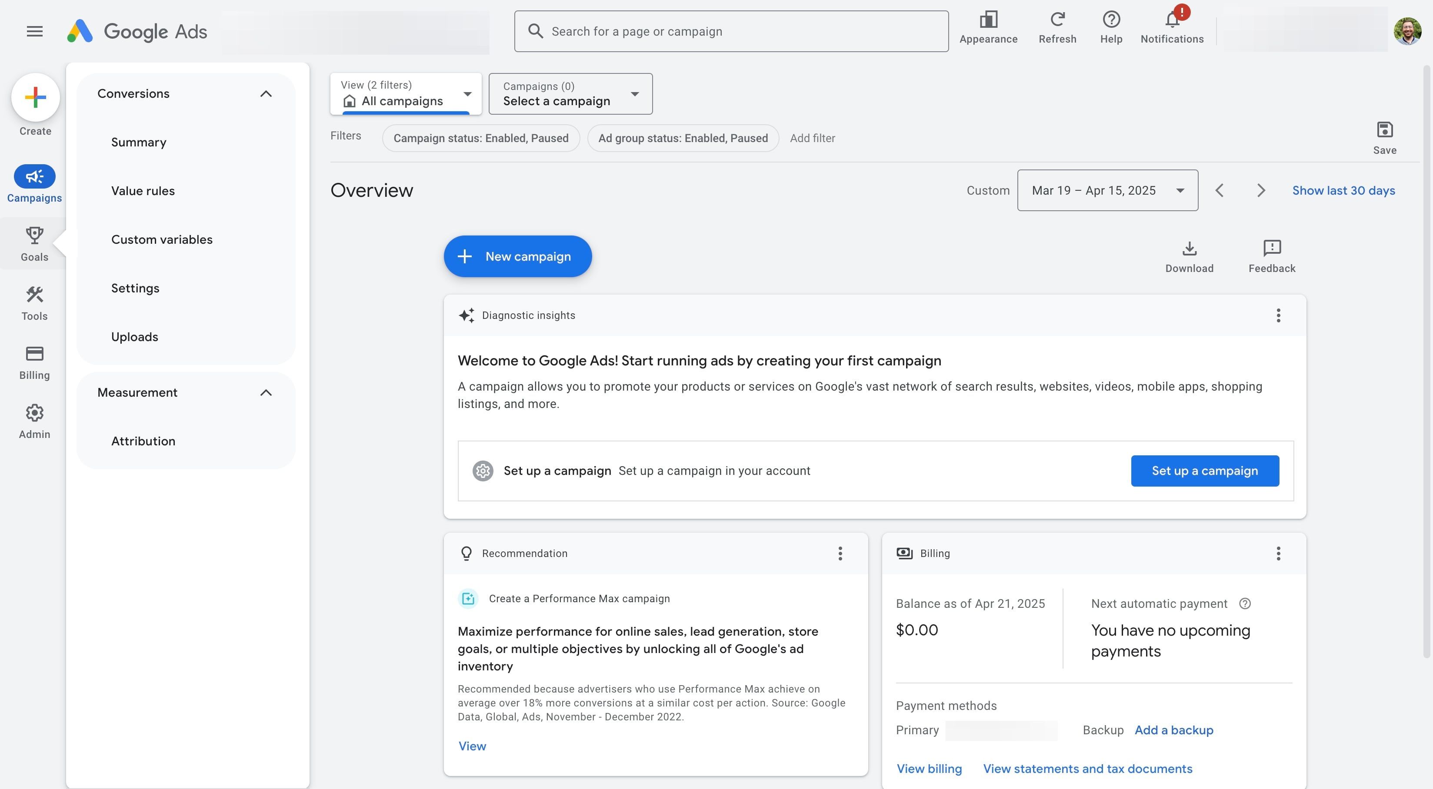Open Tools wrench icon
The image size is (1433, 789).
34,303
